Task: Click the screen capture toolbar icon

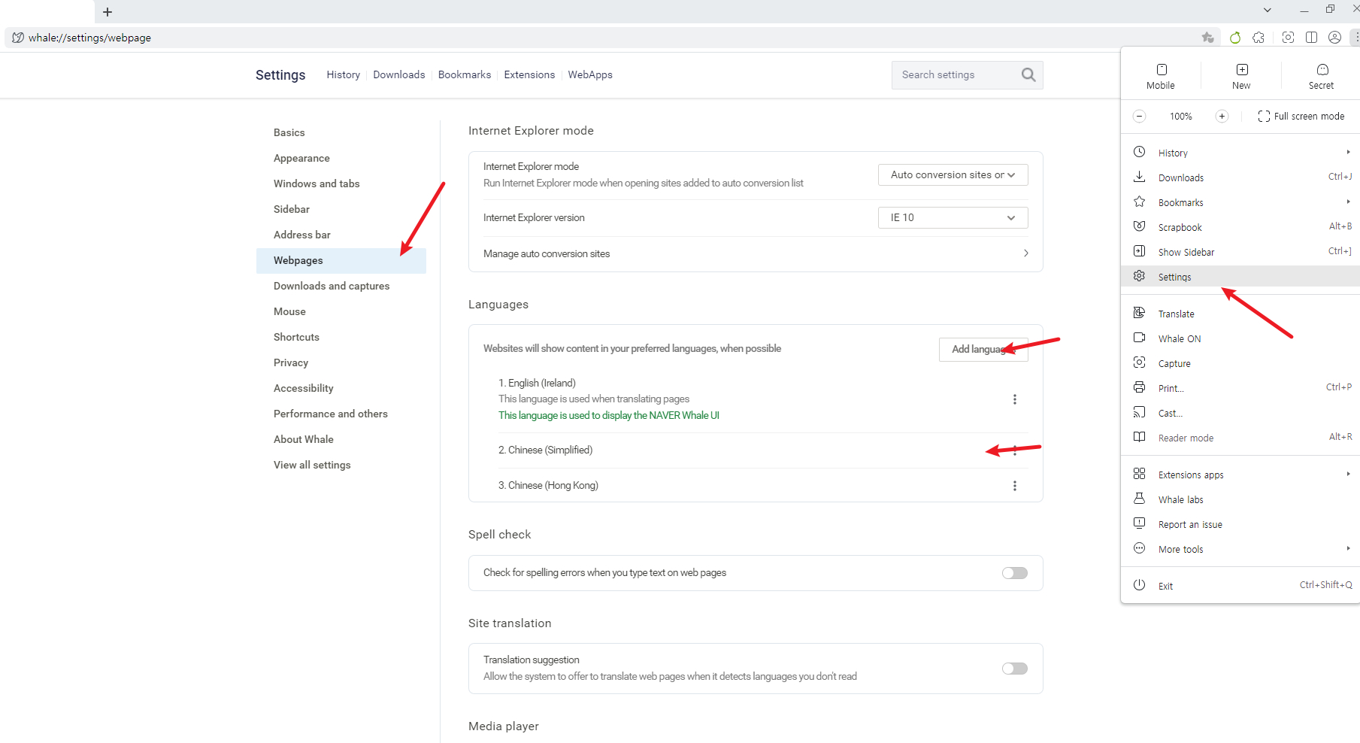Action: (x=1288, y=38)
